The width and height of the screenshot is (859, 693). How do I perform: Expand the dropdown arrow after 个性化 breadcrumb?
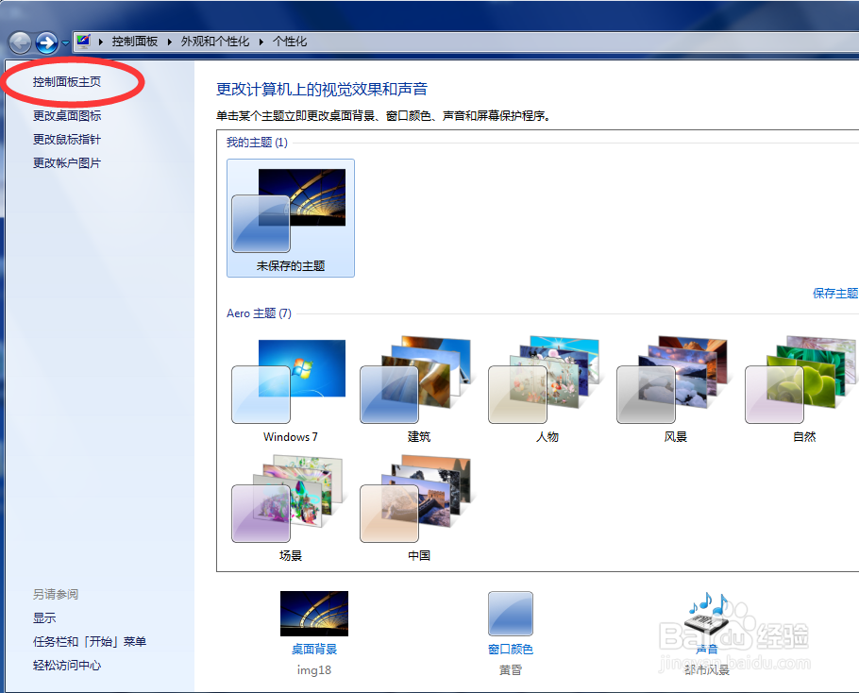coord(323,42)
